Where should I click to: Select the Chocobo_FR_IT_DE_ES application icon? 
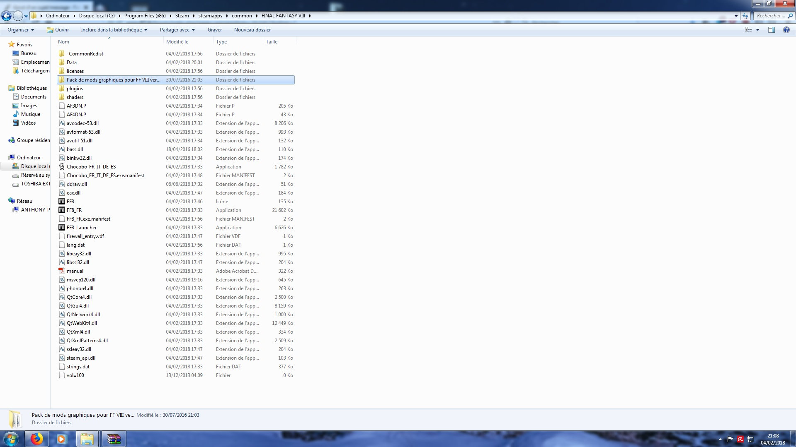coord(62,167)
